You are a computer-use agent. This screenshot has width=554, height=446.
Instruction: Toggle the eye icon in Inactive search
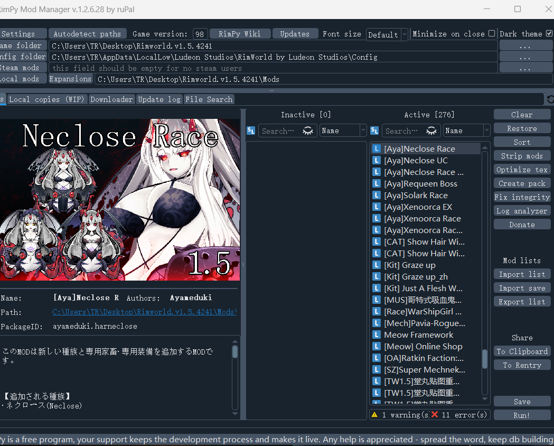point(308,131)
